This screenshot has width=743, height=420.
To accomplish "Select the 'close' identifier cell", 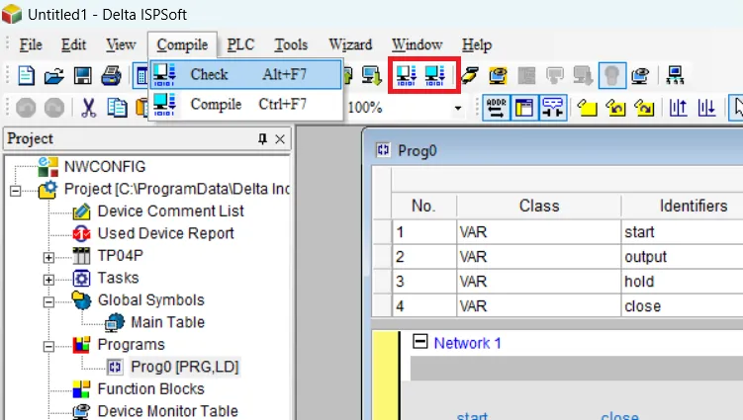I will [x=683, y=306].
